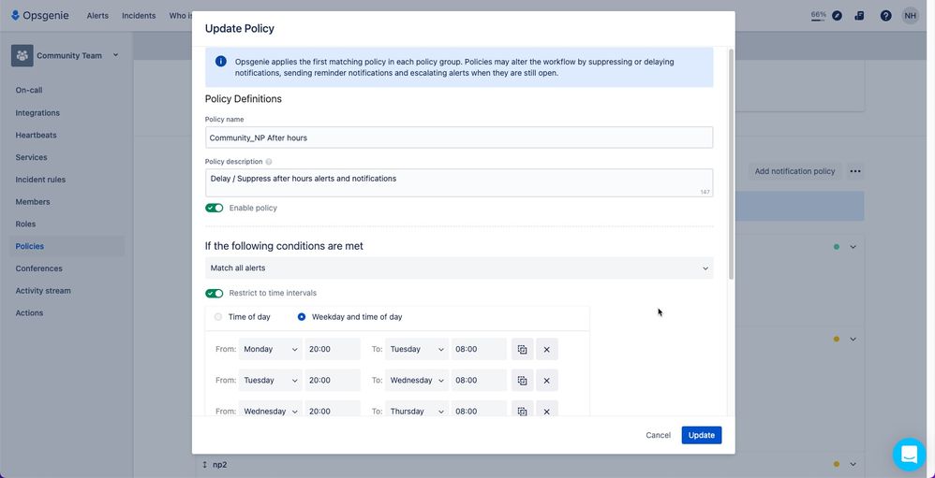The height and width of the screenshot is (478, 935).
Task: Toggle the Enable policy switch
Action: point(214,208)
